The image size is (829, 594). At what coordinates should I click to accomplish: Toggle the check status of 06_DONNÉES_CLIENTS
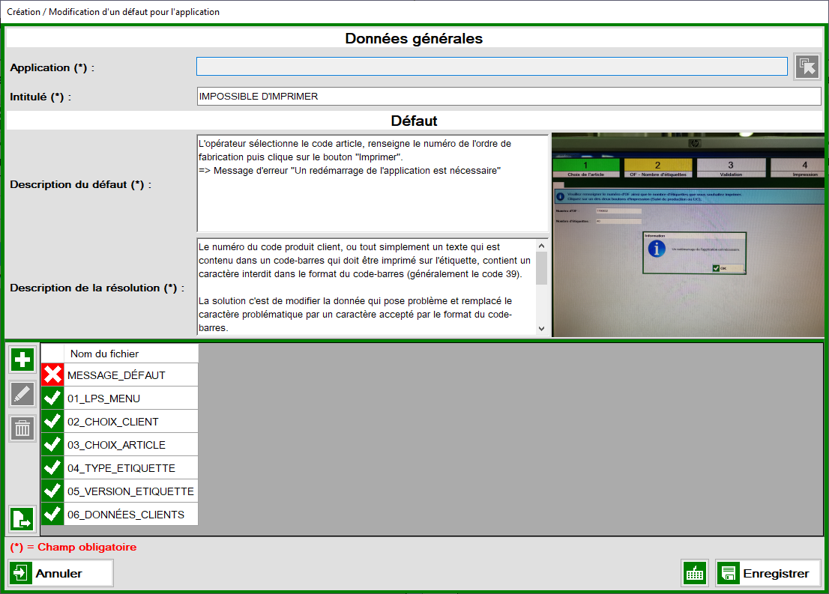click(x=52, y=515)
